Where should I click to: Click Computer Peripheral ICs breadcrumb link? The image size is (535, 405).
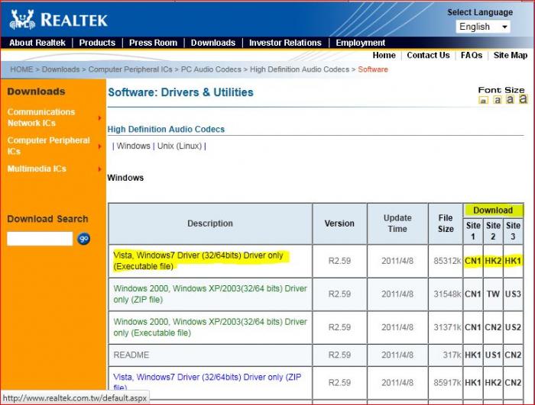[131, 69]
